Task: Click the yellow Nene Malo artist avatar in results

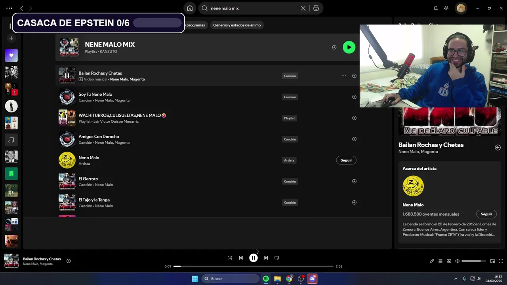Action: point(67,160)
